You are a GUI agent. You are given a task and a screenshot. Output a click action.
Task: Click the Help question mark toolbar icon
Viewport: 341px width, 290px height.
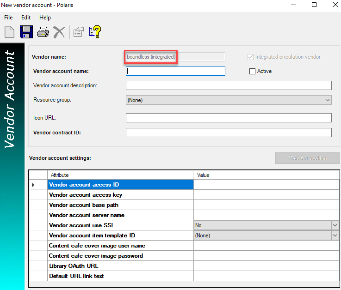[x=95, y=32]
